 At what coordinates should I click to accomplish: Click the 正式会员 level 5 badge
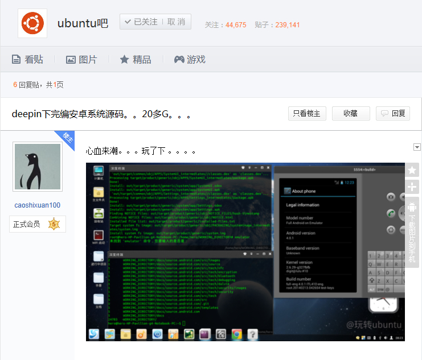tap(38, 224)
